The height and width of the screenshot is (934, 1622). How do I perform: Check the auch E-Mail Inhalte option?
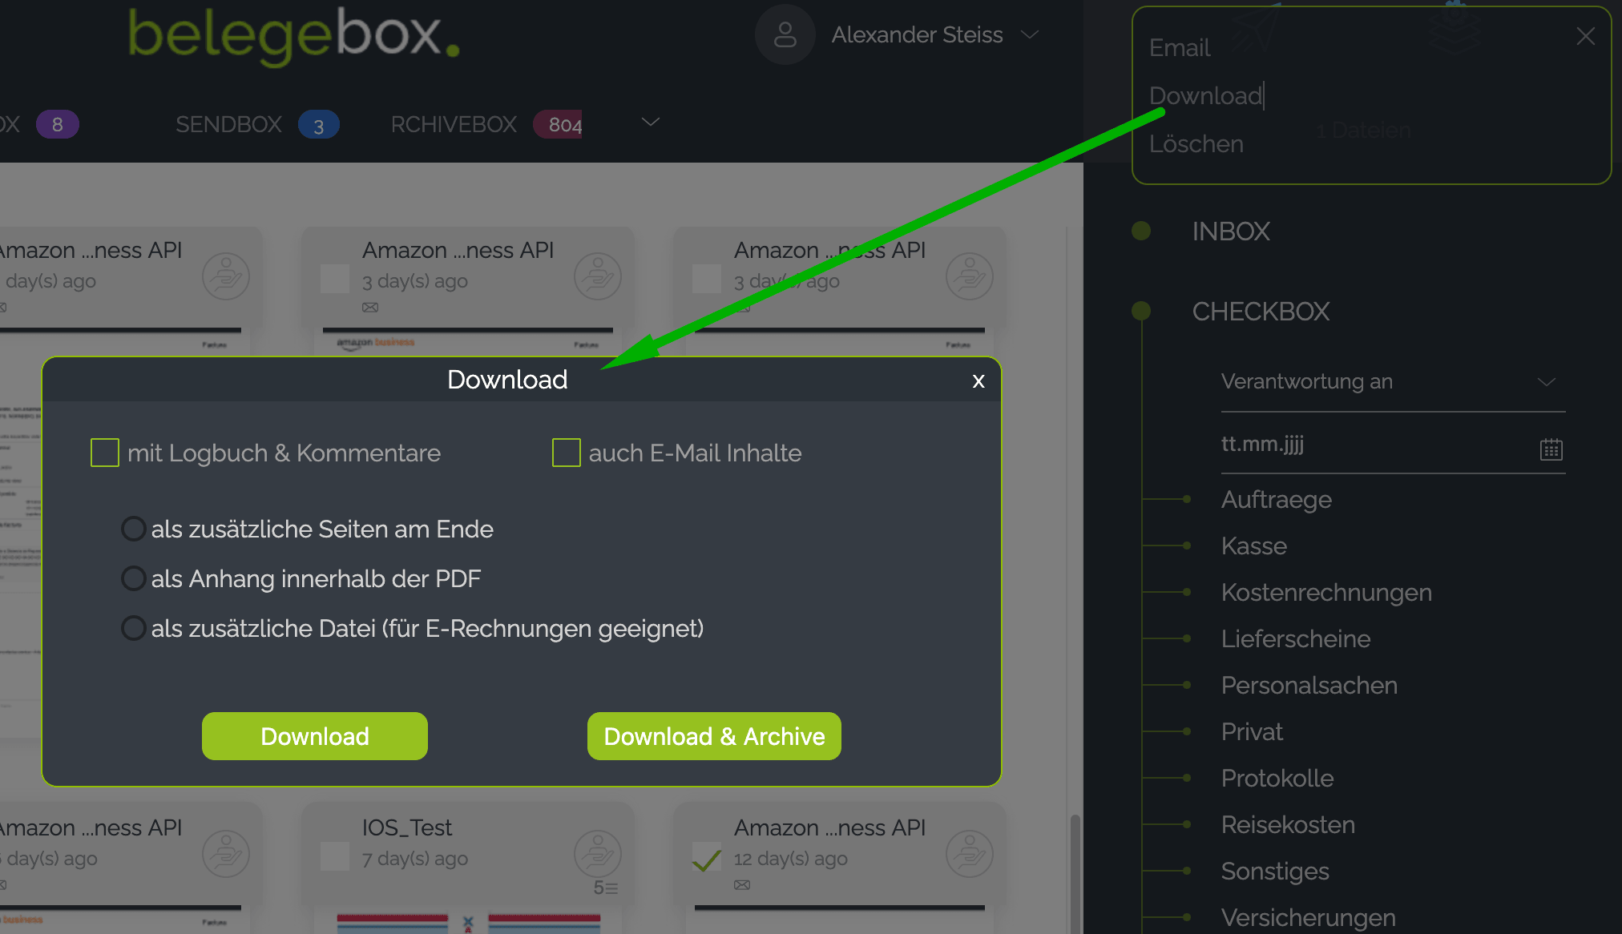pyautogui.click(x=566, y=453)
